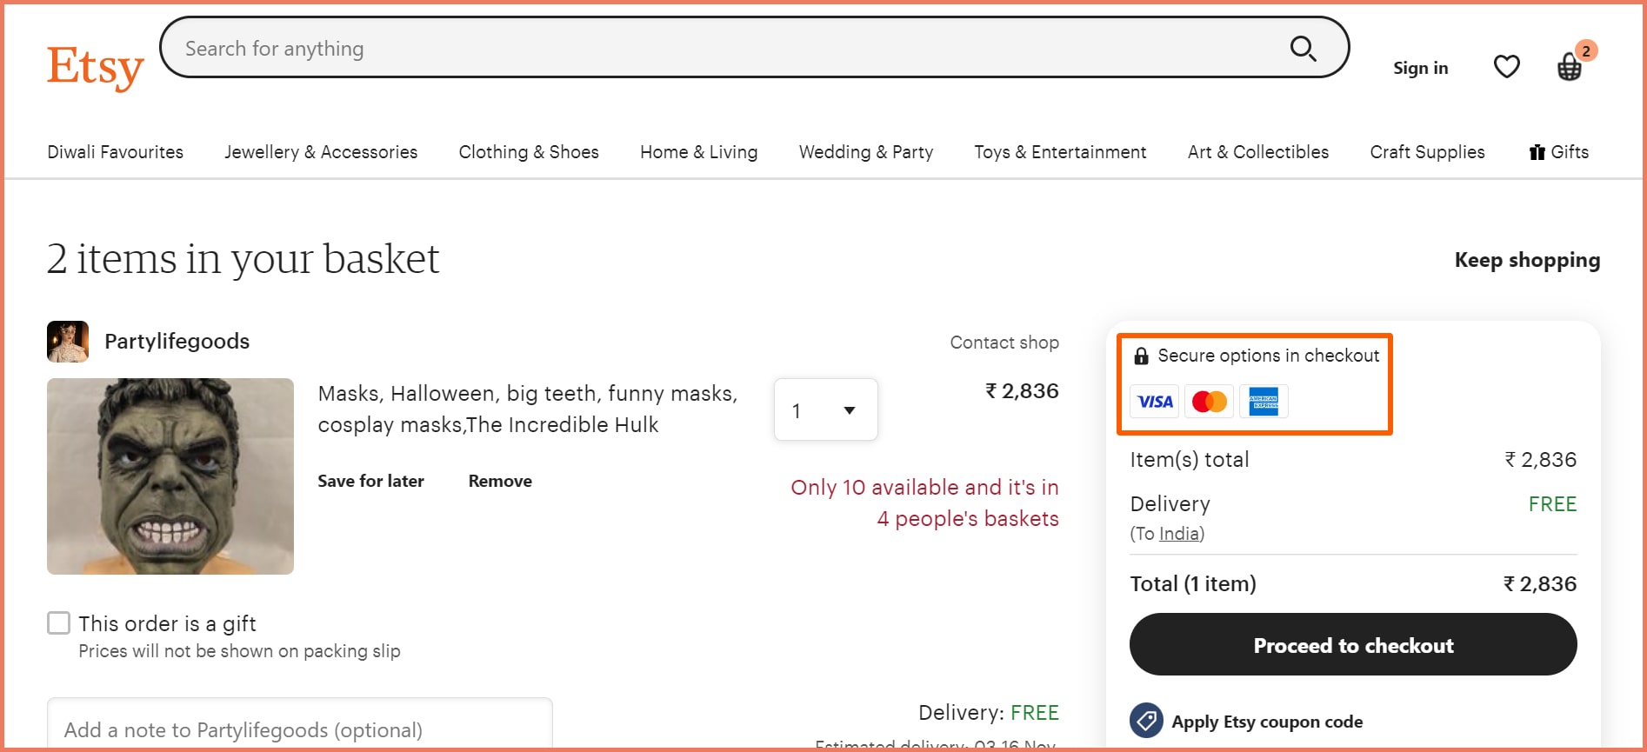1647x752 pixels.
Task: Remove the Hulk mask item
Action: click(x=500, y=481)
